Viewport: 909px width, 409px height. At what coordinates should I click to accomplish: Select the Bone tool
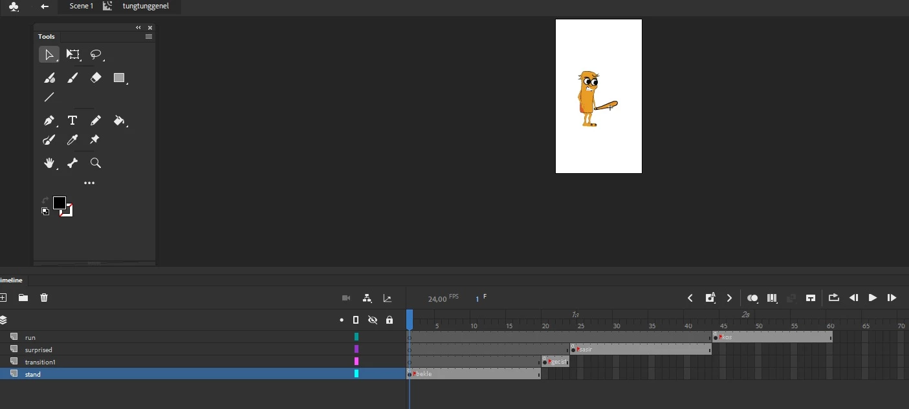tap(72, 163)
